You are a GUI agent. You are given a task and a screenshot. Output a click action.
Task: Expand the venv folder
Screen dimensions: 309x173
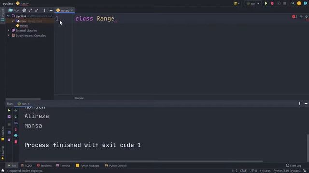point(13,21)
